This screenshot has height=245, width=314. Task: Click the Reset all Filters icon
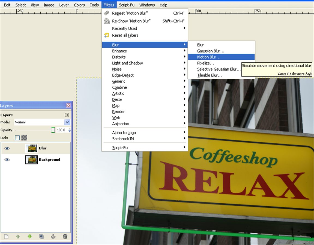point(107,35)
